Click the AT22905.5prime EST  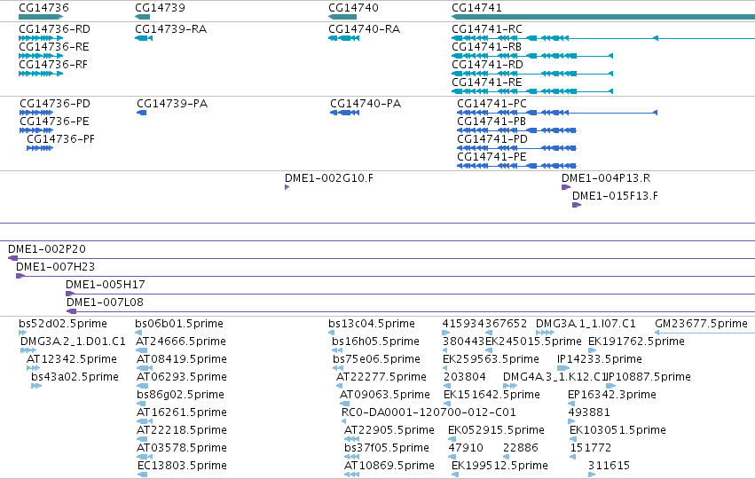[x=389, y=430]
